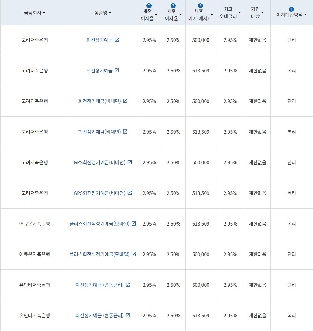The width and height of the screenshot is (313, 331).
Task: Open the 가입대상 sort dropdown arrow
Action: [263, 12]
